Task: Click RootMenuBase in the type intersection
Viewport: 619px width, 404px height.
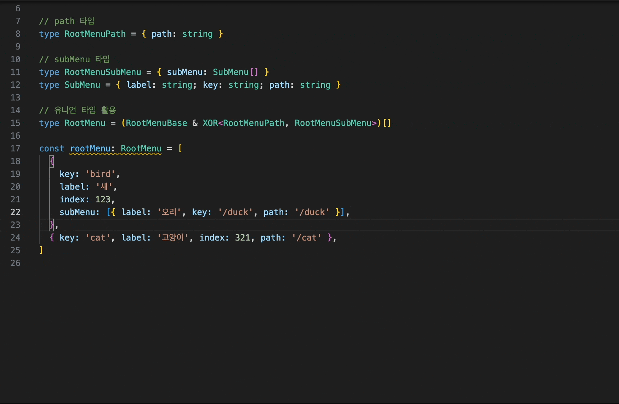Action: pyautogui.click(x=156, y=123)
